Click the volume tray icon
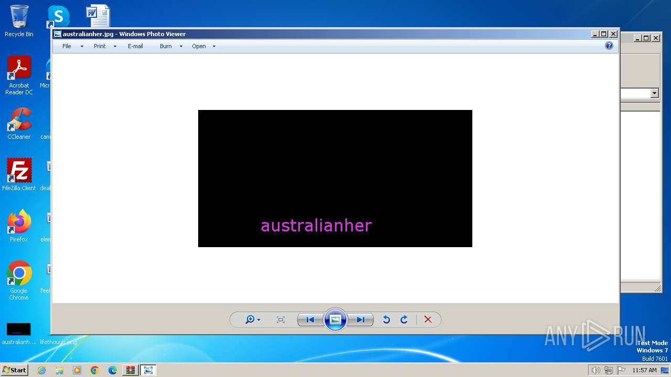The width and height of the screenshot is (671, 377). coord(596,370)
